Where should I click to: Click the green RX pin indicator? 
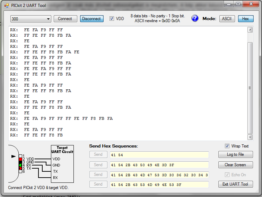tap(20, 165)
